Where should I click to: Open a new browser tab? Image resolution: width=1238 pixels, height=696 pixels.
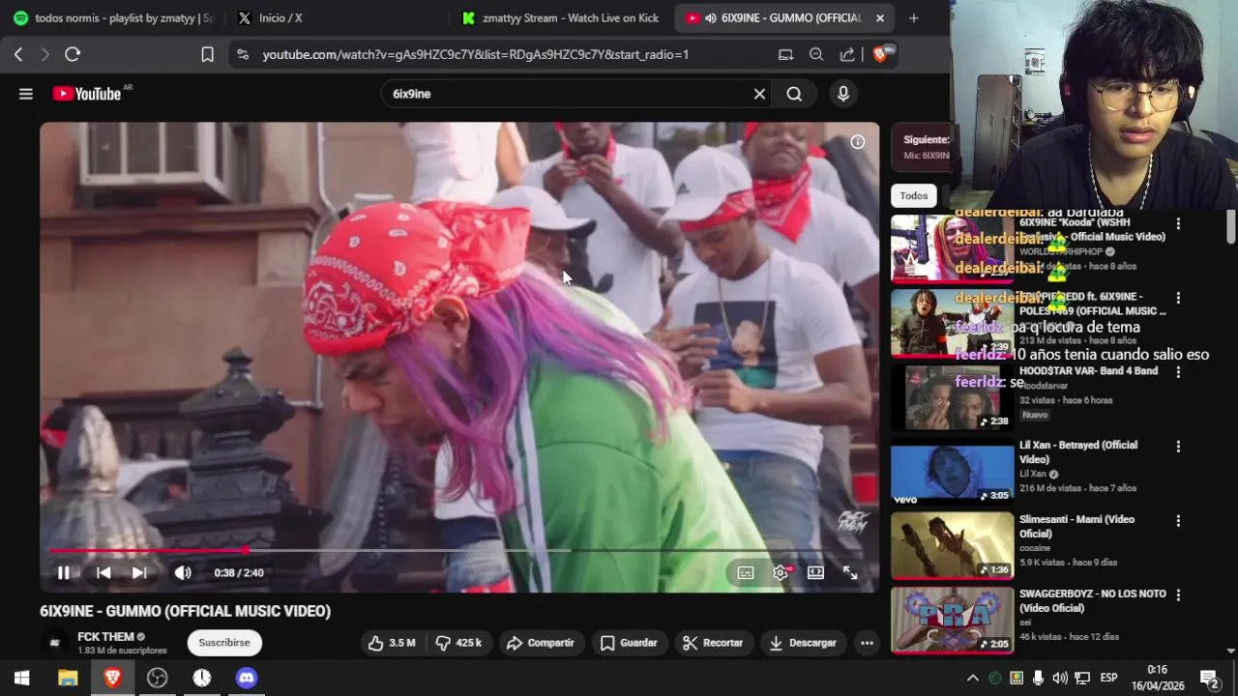[914, 18]
